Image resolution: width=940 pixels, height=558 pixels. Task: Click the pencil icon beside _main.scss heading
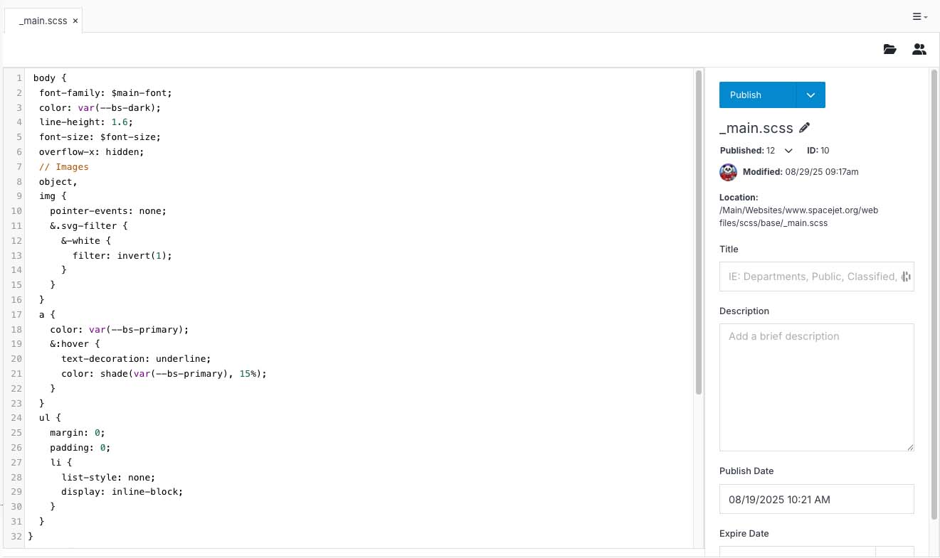pos(805,128)
